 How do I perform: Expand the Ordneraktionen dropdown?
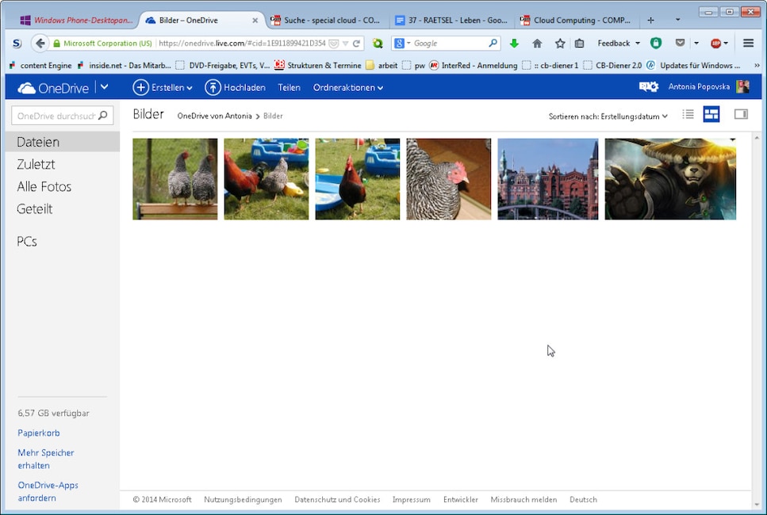[x=347, y=87]
